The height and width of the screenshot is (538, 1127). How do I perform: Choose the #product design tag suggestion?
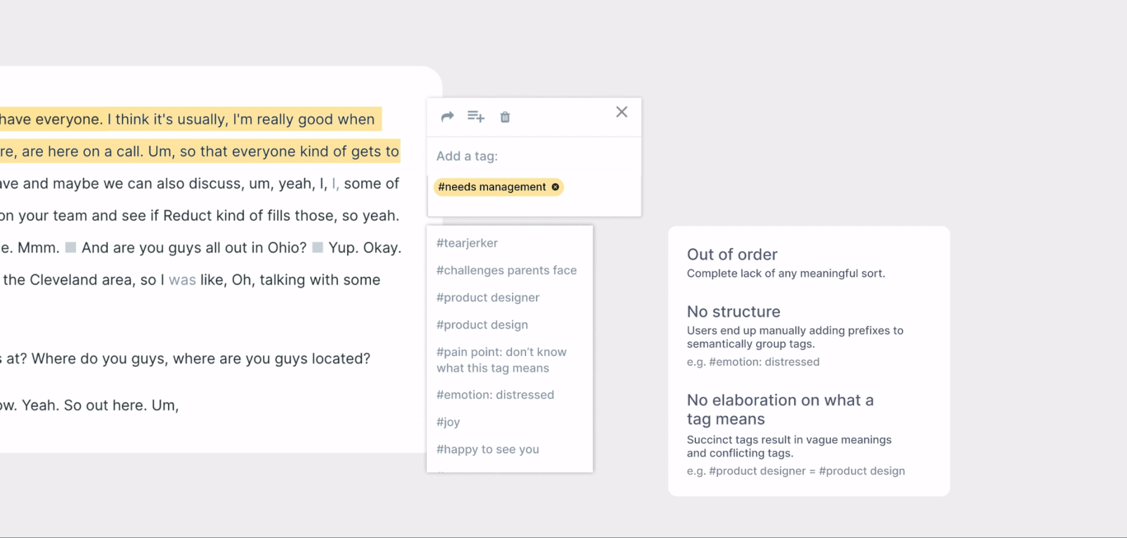click(x=482, y=325)
